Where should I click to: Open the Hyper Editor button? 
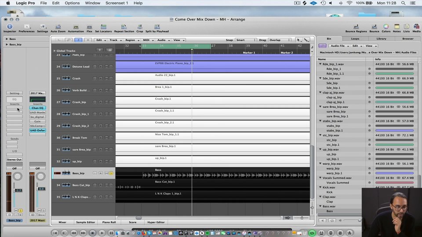click(156, 222)
